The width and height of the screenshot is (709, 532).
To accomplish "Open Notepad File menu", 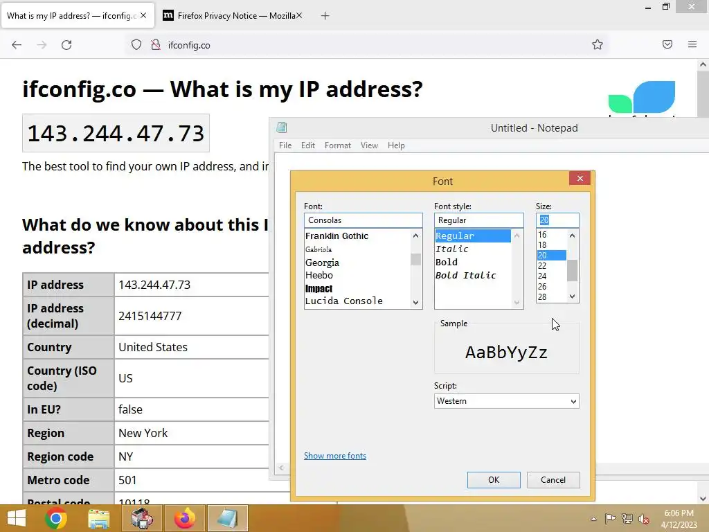I will pyautogui.click(x=285, y=145).
